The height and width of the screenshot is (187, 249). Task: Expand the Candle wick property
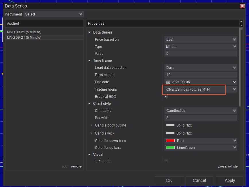[x=91, y=133]
